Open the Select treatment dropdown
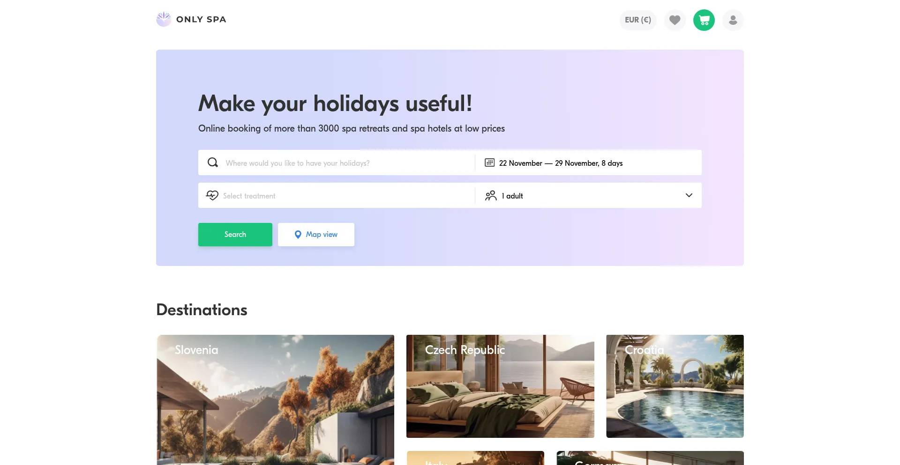 337,195
